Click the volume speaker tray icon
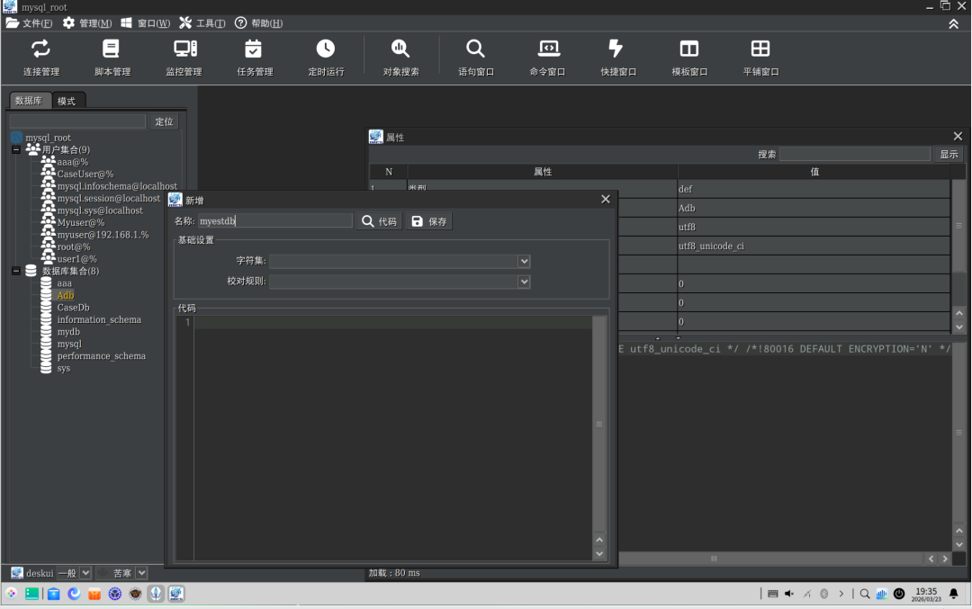 coord(789,594)
